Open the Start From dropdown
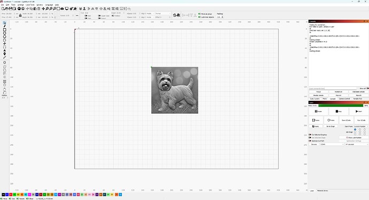Screen dimensions: 369x200 pos(361,126)
